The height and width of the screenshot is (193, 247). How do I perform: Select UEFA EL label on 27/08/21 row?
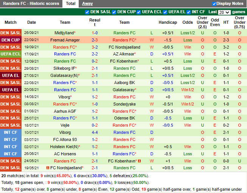[11, 75]
